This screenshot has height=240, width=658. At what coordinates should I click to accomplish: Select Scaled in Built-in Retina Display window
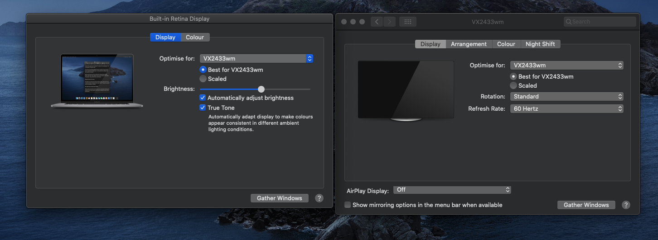click(203, 79)
